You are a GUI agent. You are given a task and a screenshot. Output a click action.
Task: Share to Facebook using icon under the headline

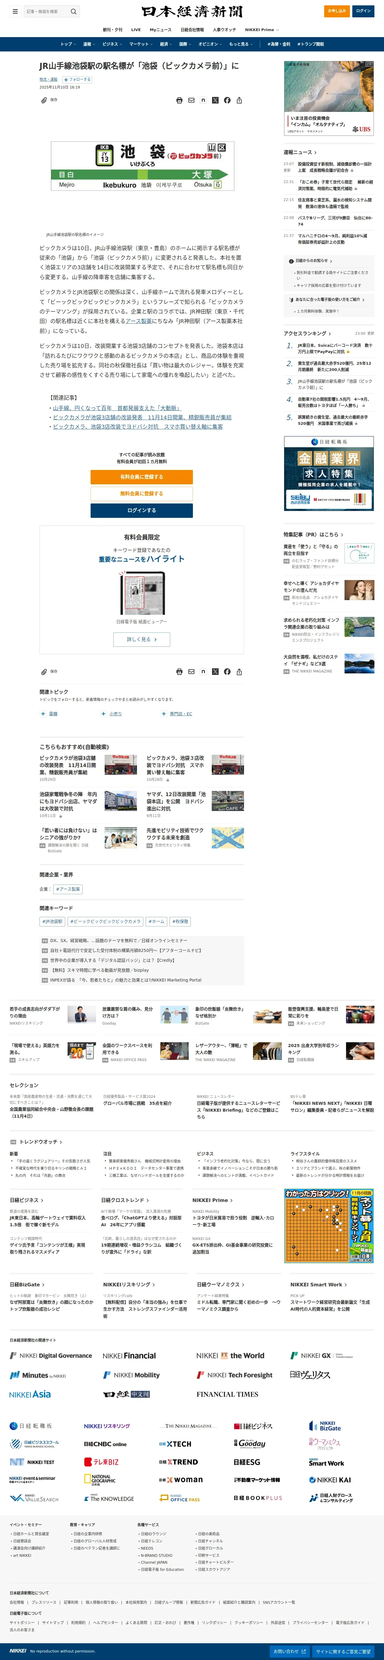[x=227, y=101]
